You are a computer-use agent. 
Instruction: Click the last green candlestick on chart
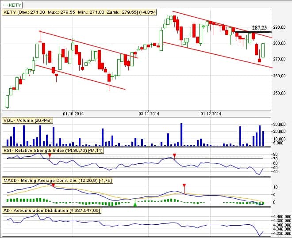(x=263, y=50)
